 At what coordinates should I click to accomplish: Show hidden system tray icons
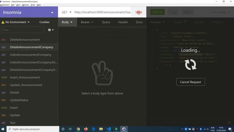(x=182, y=129)
